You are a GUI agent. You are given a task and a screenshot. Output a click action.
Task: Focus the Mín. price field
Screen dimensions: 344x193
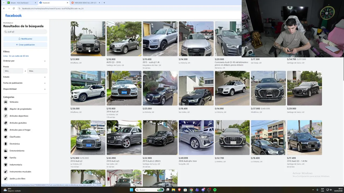point(13,71)
